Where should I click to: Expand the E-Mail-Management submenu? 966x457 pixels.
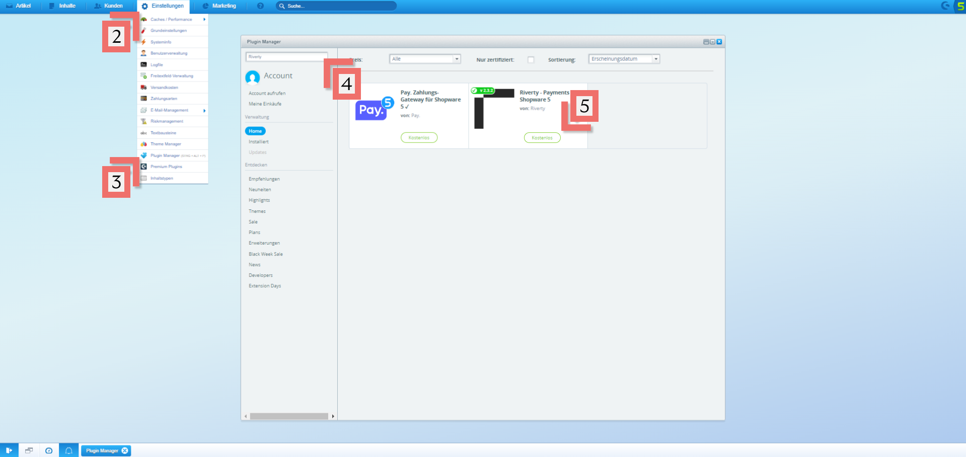pyautogui.click(x=204, y=110)
